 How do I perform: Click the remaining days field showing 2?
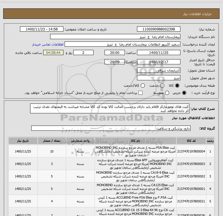pos(83,52)
